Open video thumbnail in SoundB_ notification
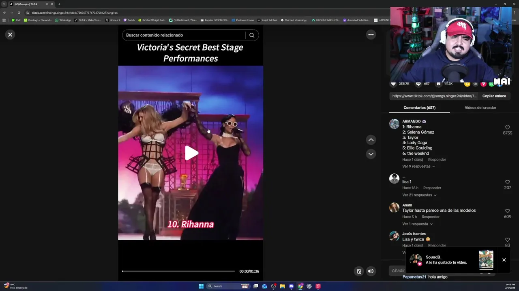The width and height of the screenshot is (519, 291). click(486, 259)
